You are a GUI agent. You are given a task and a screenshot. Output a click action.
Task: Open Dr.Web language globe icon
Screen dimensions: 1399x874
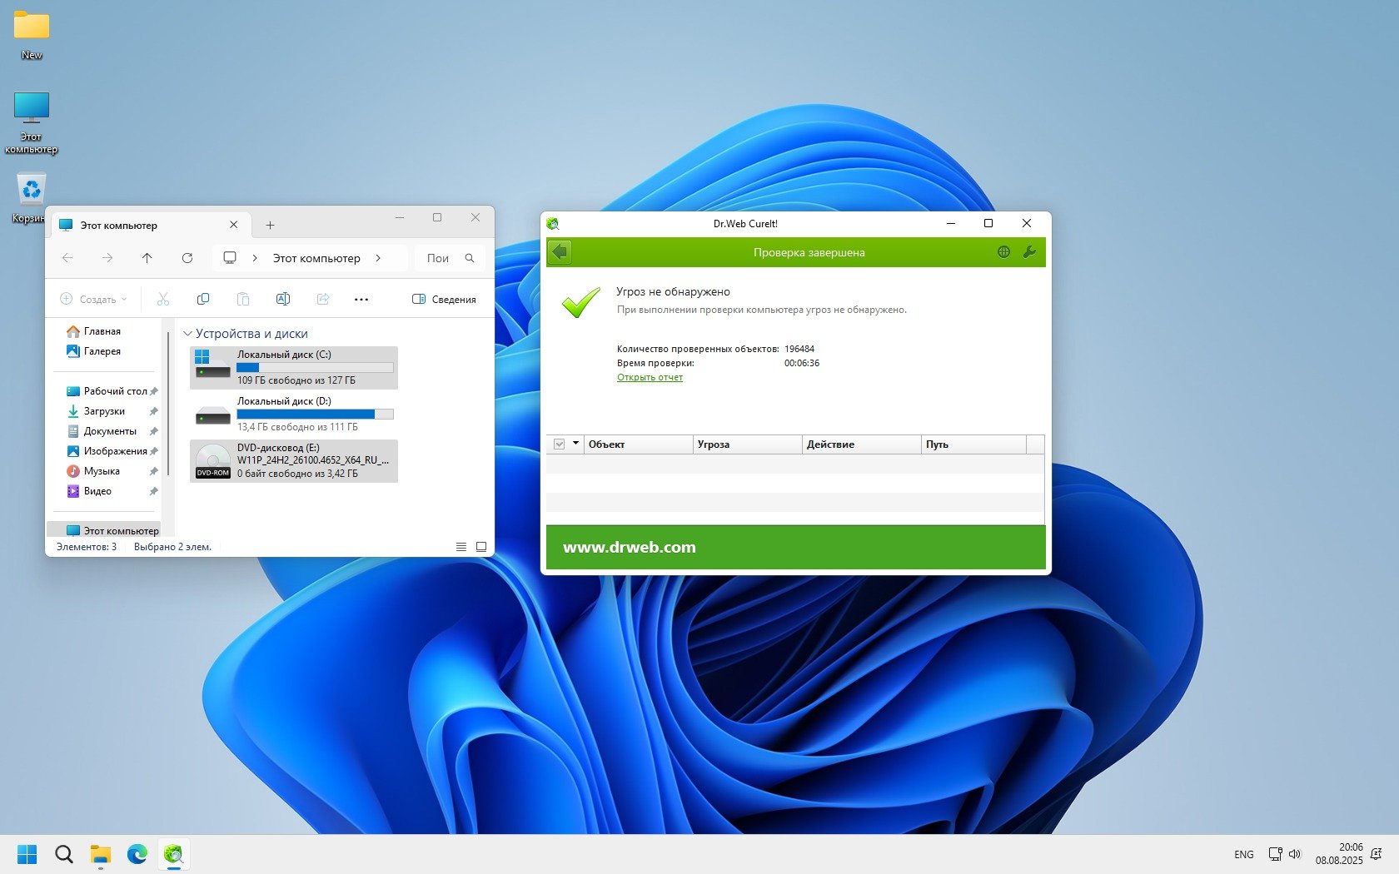pos(1003,252)
